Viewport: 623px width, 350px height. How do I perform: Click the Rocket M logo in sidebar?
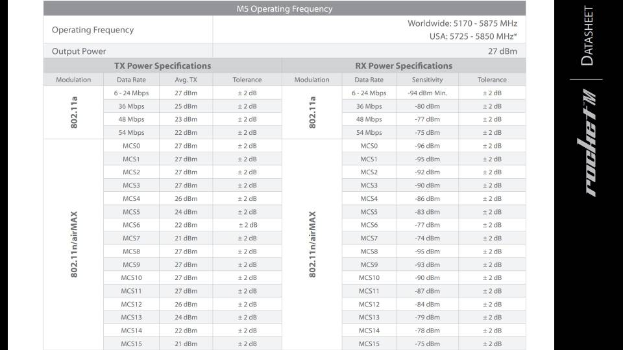click(x=587, y=143)
